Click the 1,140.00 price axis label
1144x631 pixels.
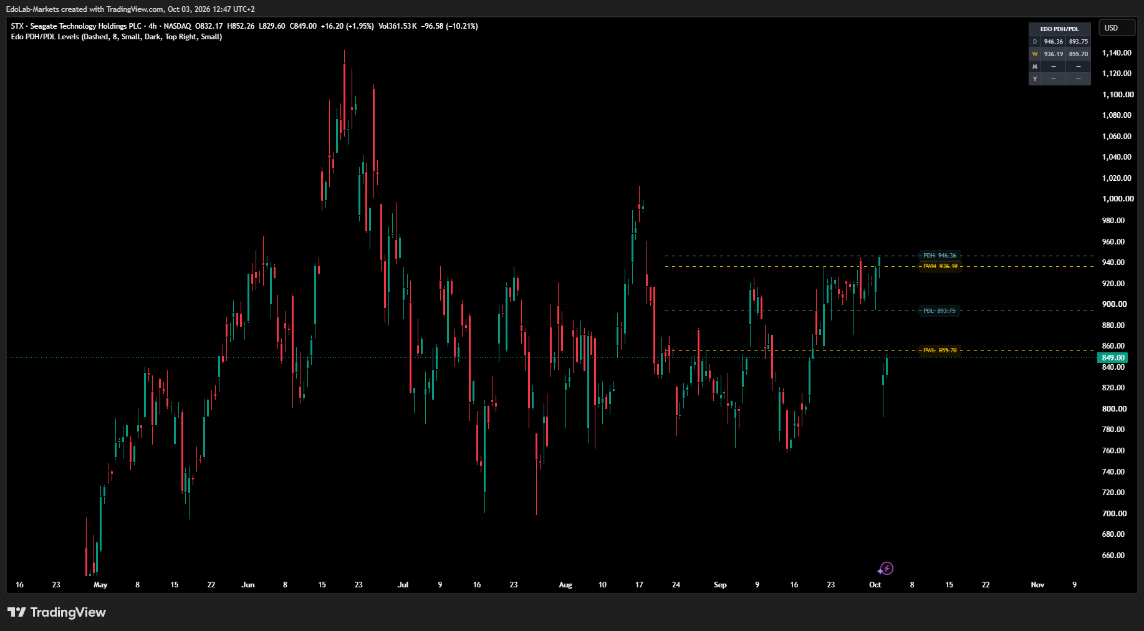pyautogui.click(x=1117, y=53)
